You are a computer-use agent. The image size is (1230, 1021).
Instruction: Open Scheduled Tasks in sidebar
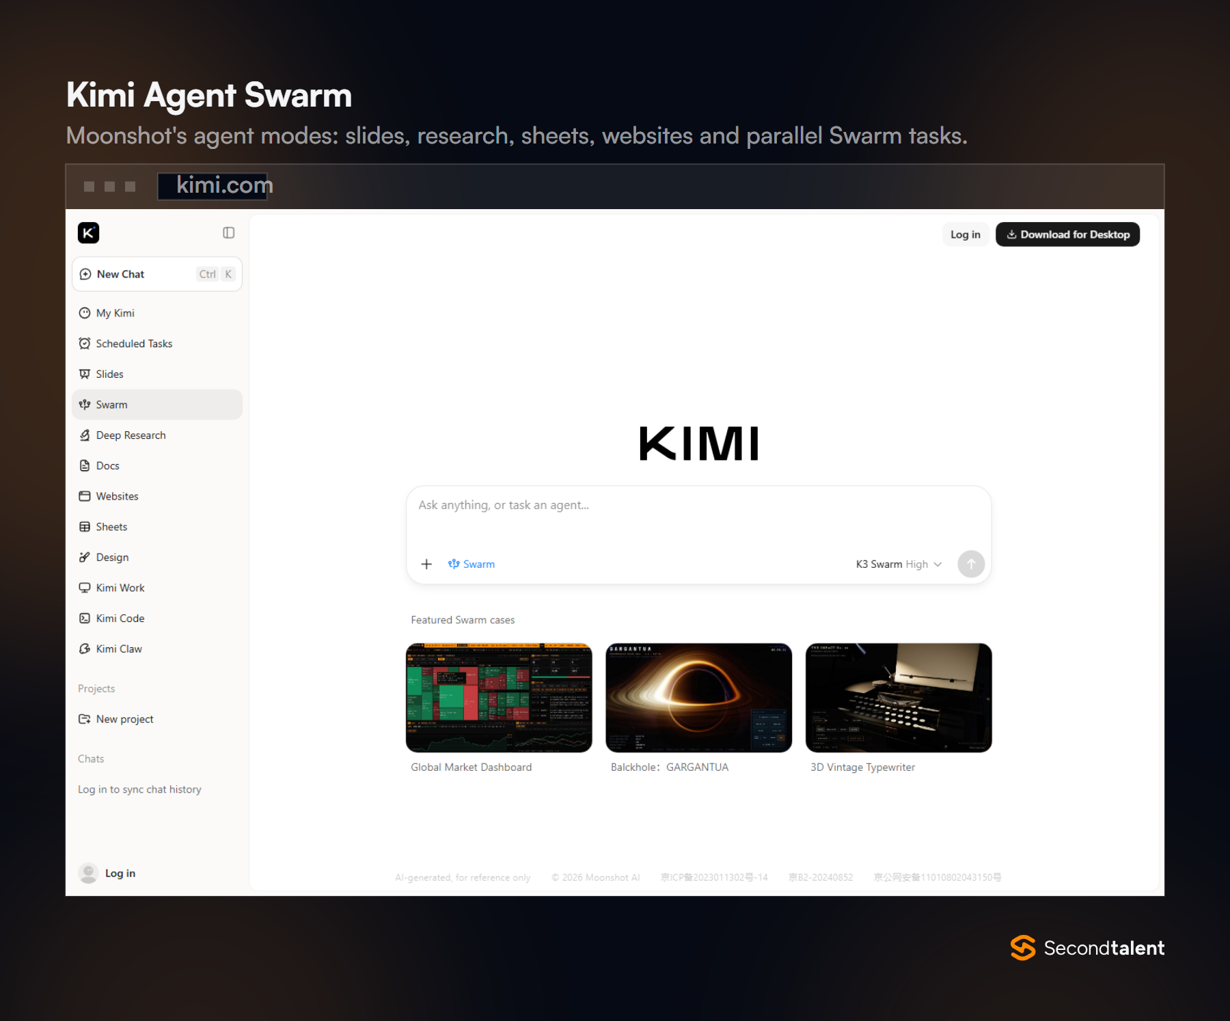157,344
